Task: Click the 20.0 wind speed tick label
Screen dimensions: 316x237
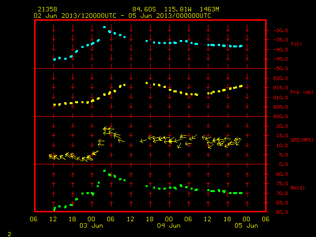Action: 282,126
